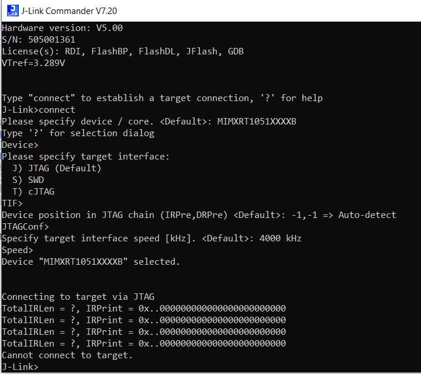Click the "Connecting to target via JTAG" line
The image size is (421, 374).
78,297
